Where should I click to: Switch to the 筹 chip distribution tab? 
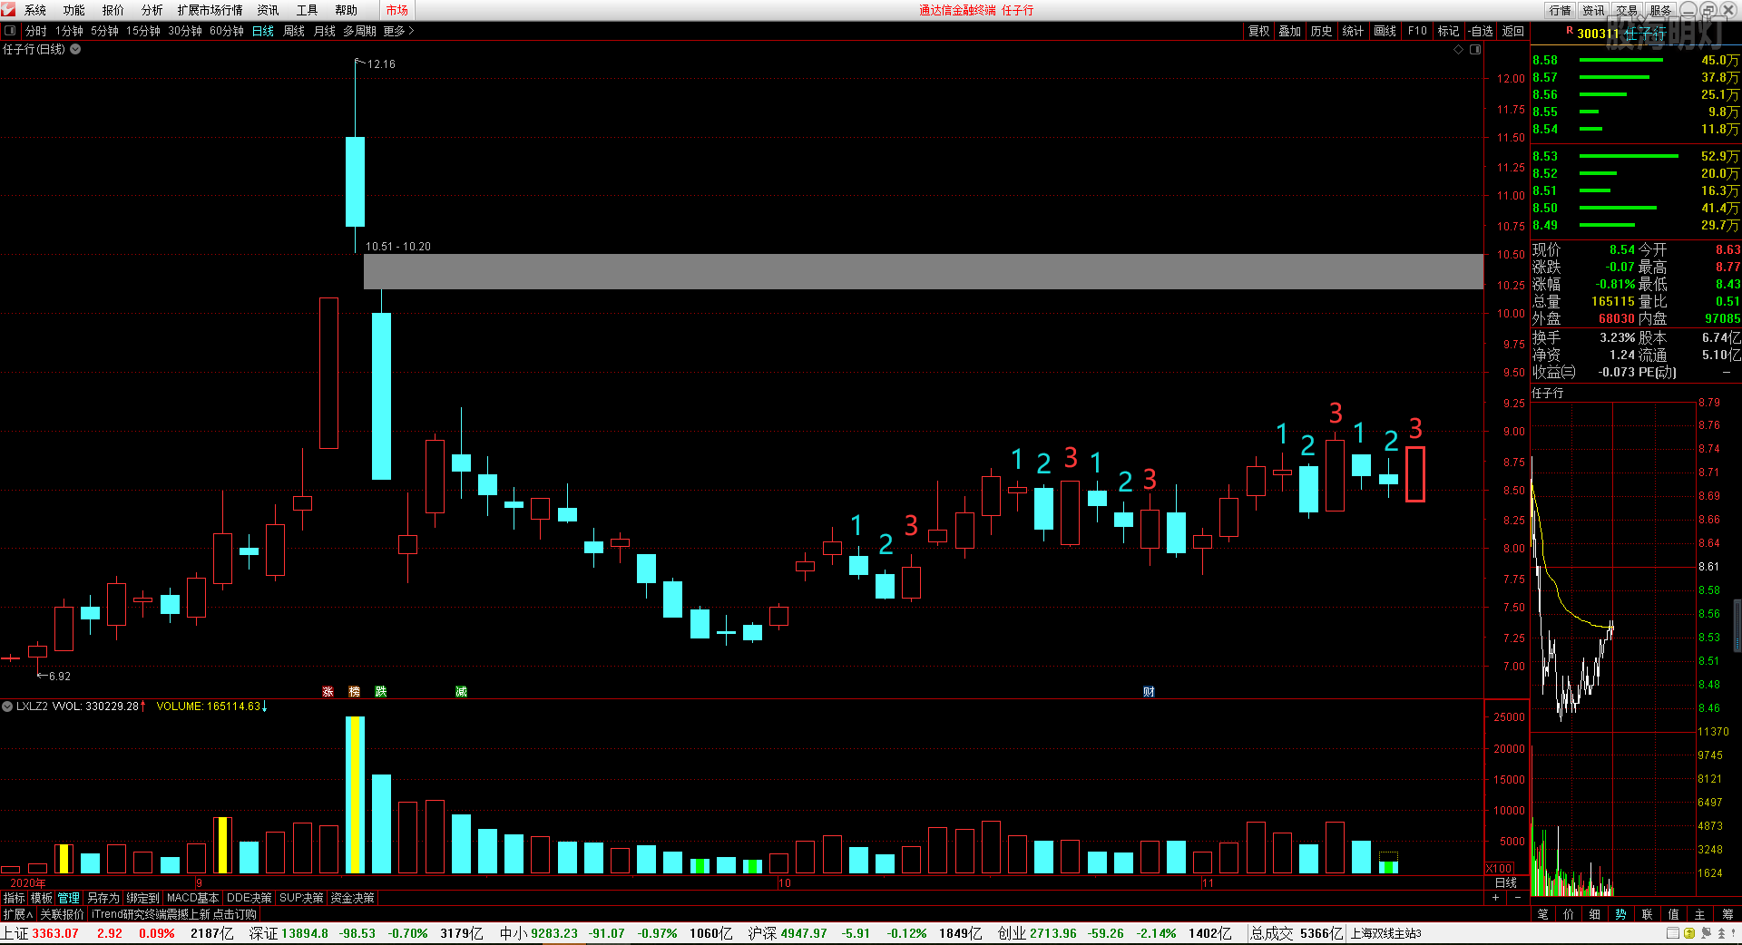[x=1728, y=914]
